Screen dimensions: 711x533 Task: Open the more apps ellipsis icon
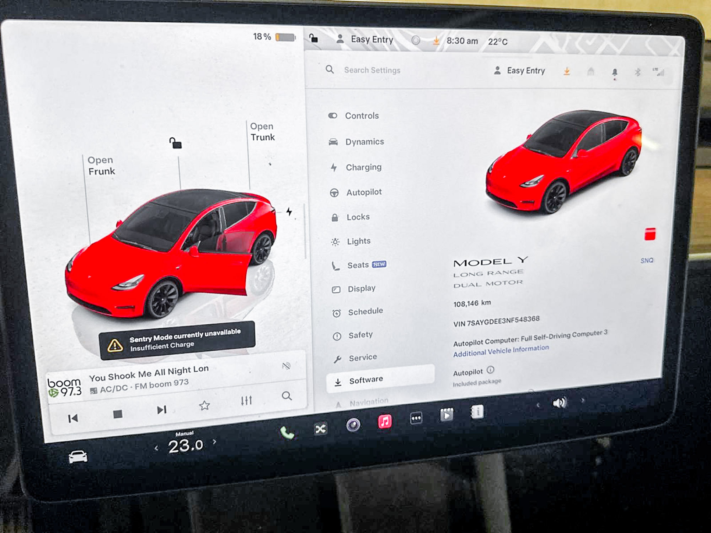click(416, 418)
